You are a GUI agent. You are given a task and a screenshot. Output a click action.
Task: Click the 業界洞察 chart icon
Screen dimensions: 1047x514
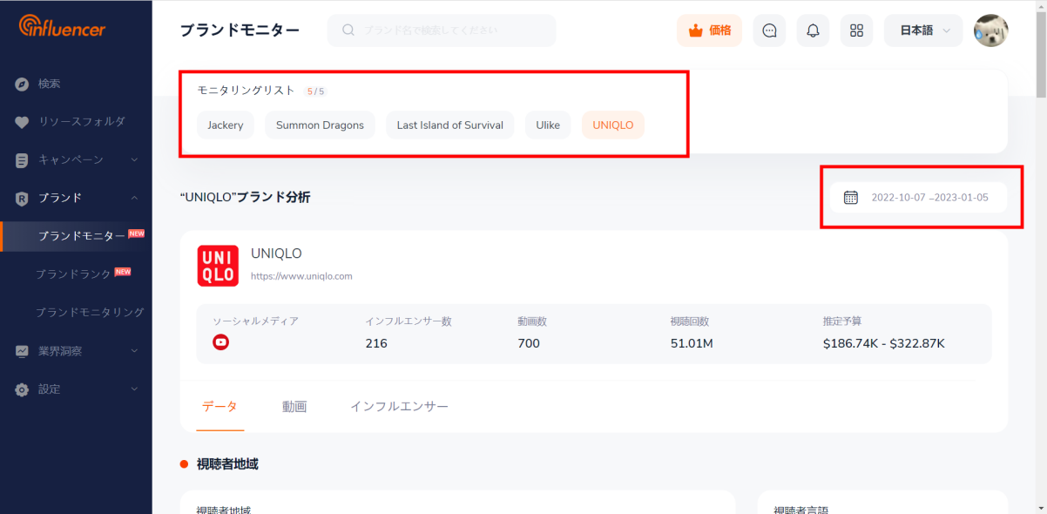23,351
